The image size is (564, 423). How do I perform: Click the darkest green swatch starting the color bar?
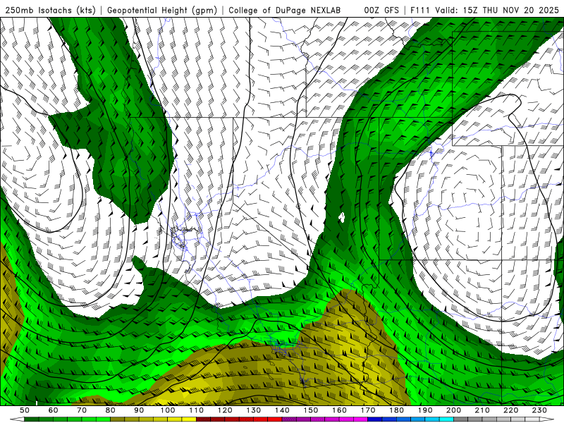32,419
